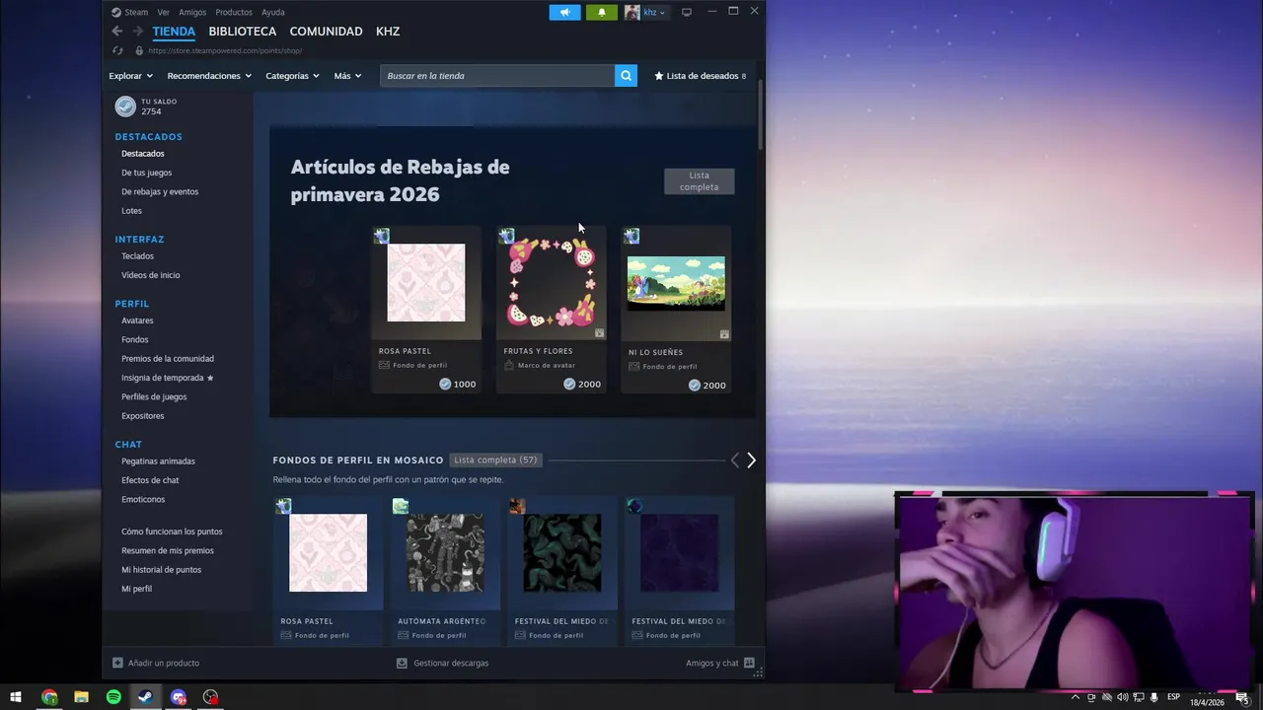This screenshot has height=710, width=1263.
Task: Click the khz profile avatar picture
Action: 631,12
